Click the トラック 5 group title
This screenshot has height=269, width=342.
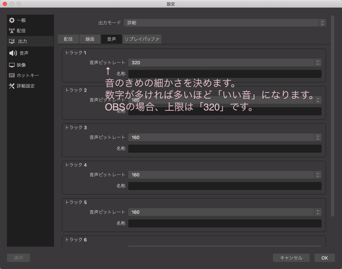coord(76,202)
